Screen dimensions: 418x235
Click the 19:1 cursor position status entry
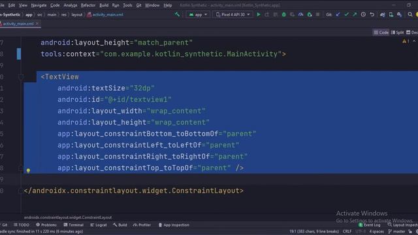click(x=314, y=231)
